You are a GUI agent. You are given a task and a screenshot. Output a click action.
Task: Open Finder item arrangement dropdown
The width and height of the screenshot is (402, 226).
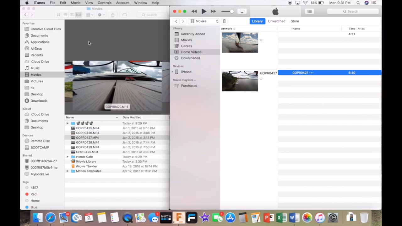click(x=90, y=15)
